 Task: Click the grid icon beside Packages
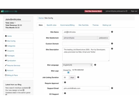point(6,55)
